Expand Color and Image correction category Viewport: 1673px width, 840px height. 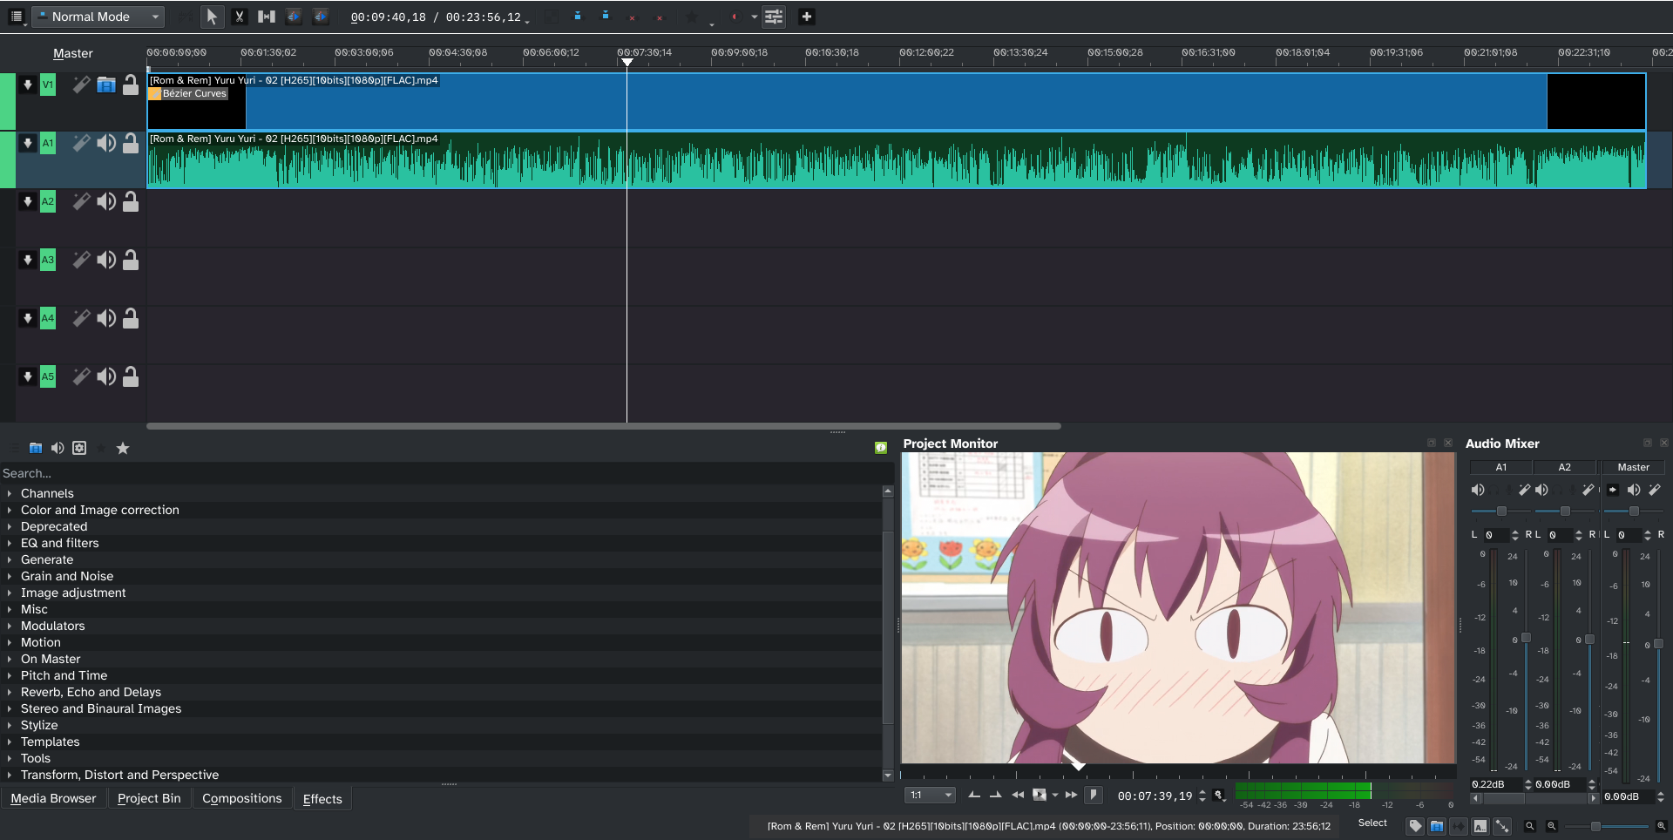point(10,510)
